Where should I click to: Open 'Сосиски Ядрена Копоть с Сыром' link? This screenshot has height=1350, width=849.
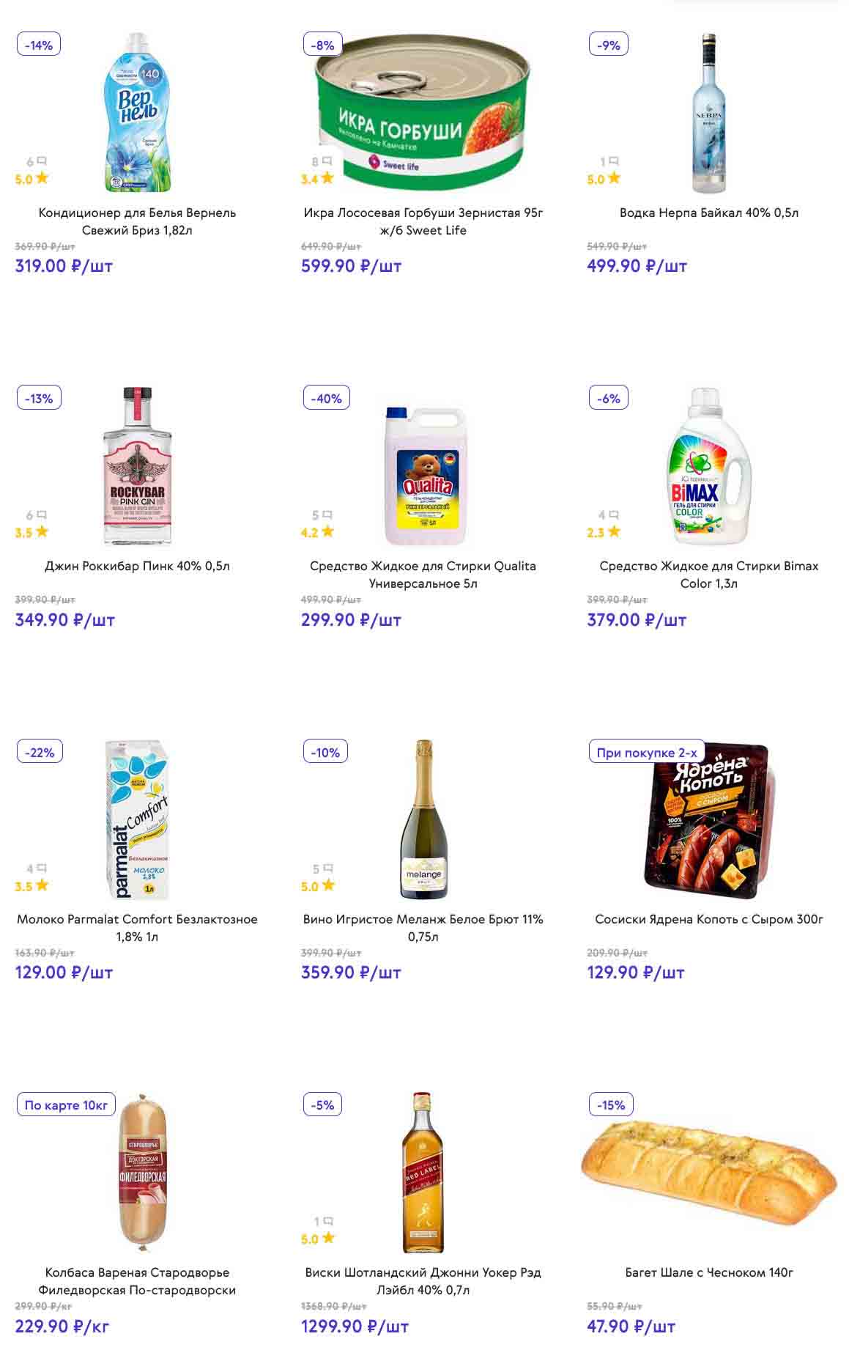tap(708, 919)
